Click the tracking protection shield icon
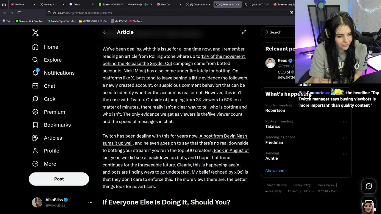This screenshot has width=381, height=214. point(49,13)
